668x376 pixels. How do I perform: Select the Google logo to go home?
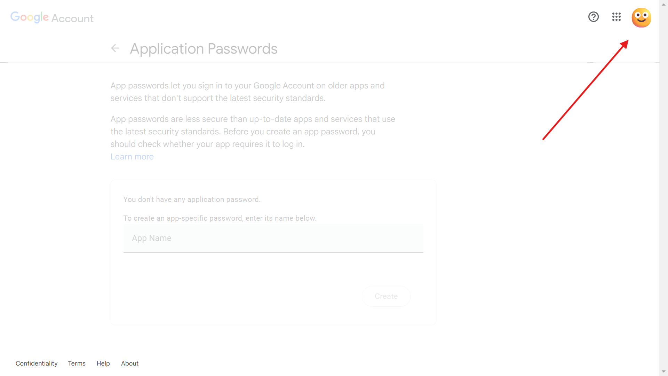(x=29, y=17)
